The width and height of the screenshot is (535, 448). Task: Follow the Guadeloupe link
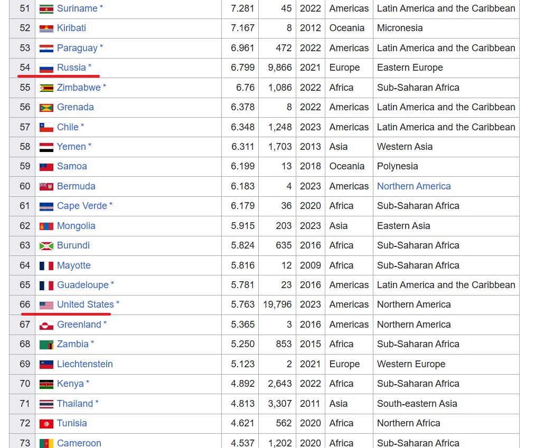click(82, 285)
